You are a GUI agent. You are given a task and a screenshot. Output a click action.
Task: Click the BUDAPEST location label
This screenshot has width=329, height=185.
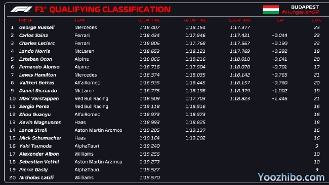point(305,7)
